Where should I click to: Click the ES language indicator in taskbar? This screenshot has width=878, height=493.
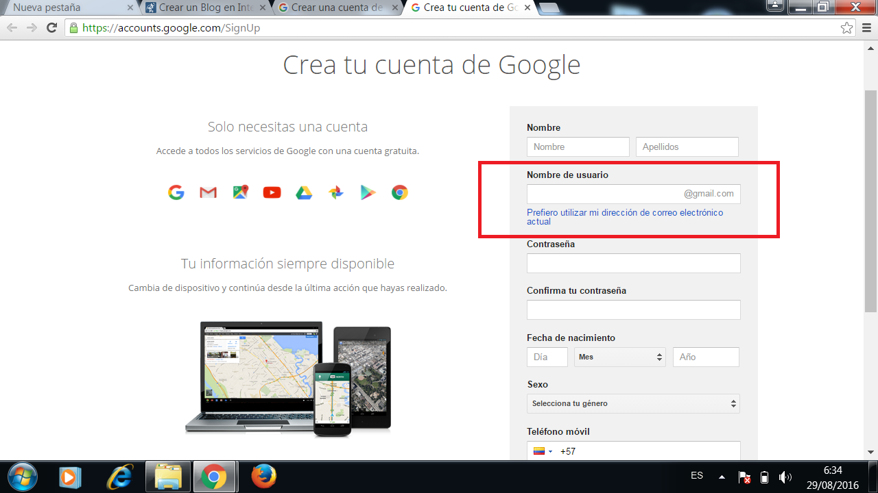pyautogui.click(x=697, y=475)
